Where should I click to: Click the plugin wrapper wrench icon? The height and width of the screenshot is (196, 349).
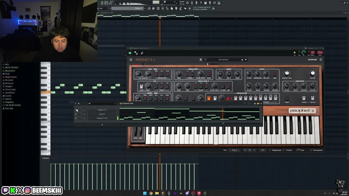tap(142, 53)
